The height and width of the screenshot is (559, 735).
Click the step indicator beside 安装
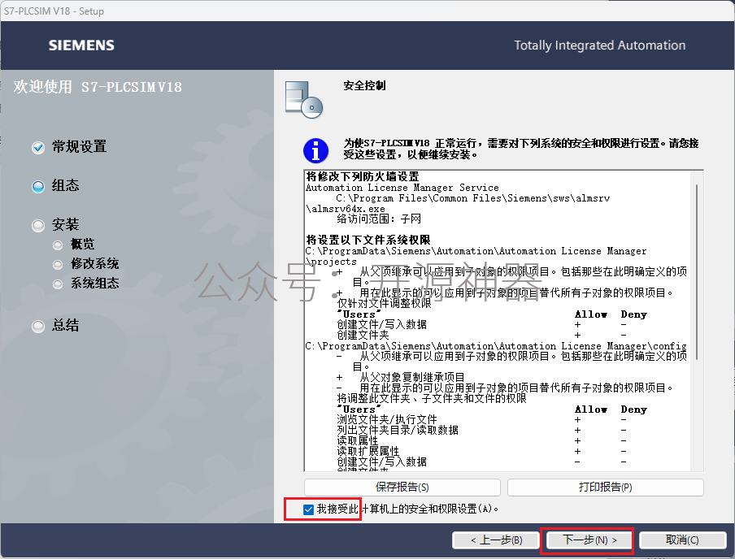38,226
